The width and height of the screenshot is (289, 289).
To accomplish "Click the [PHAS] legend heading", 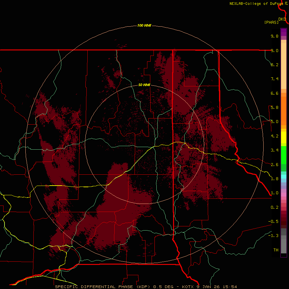I will click(x=271, y=22).
